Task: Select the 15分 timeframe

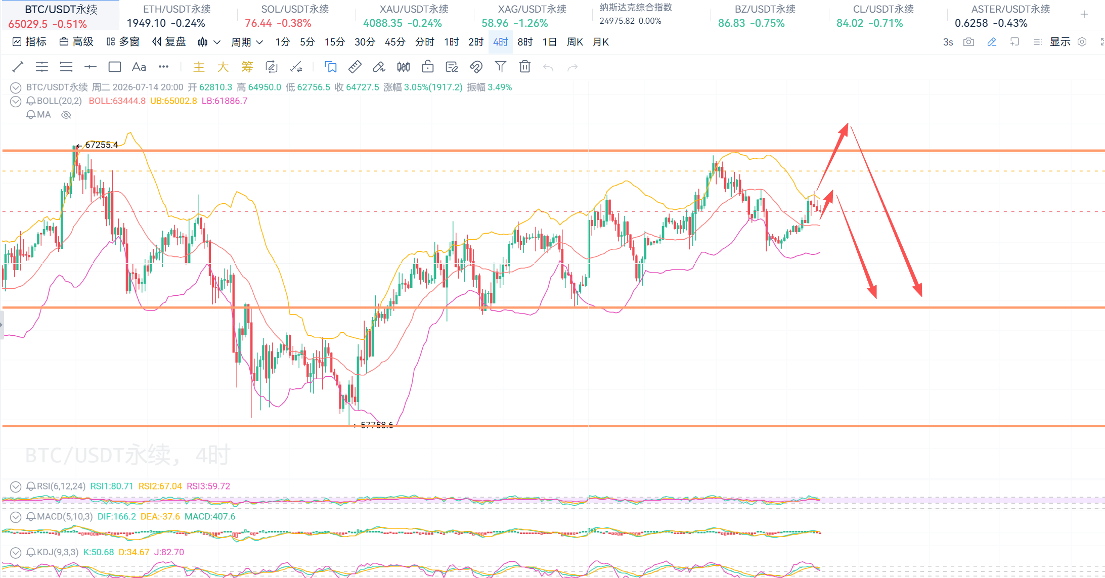Action: [x=335, y=42]
